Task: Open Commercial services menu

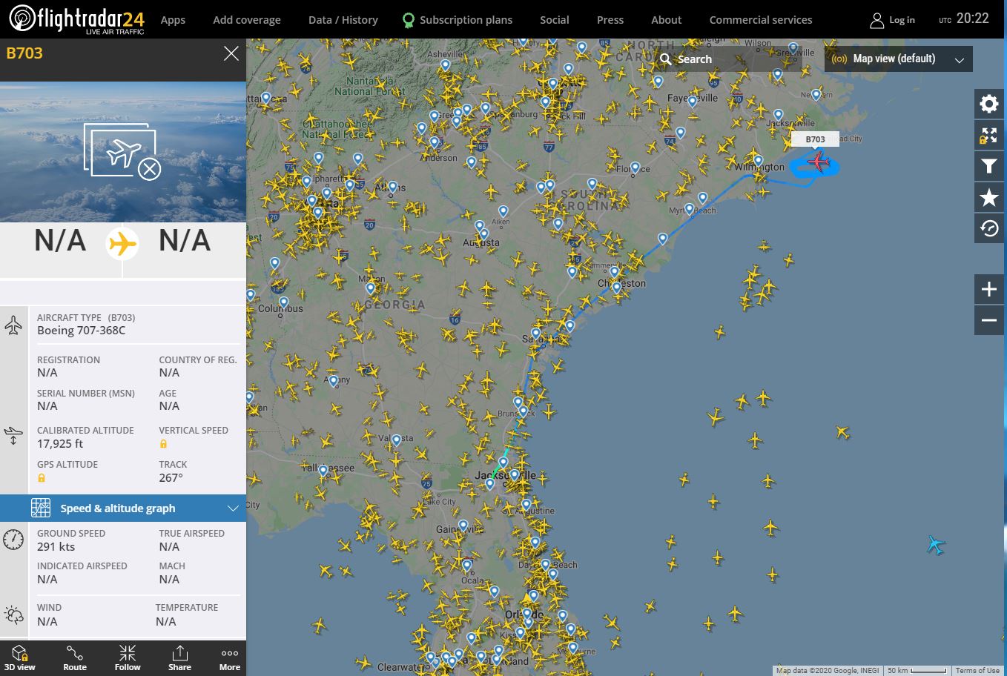Action: click(761, 20)
